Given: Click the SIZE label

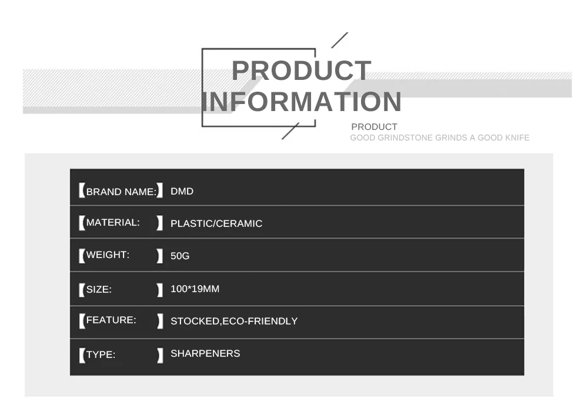Looking at the screenshot, I should pos(99,289).
